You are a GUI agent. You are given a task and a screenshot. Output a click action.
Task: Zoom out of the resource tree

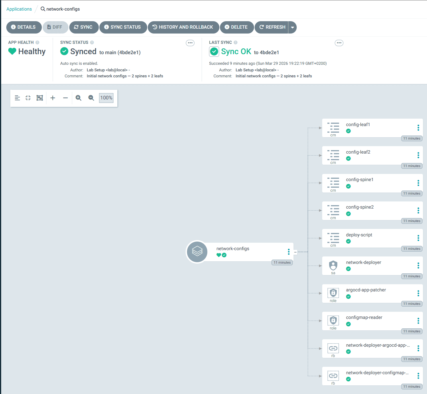[x=91, y=98]
